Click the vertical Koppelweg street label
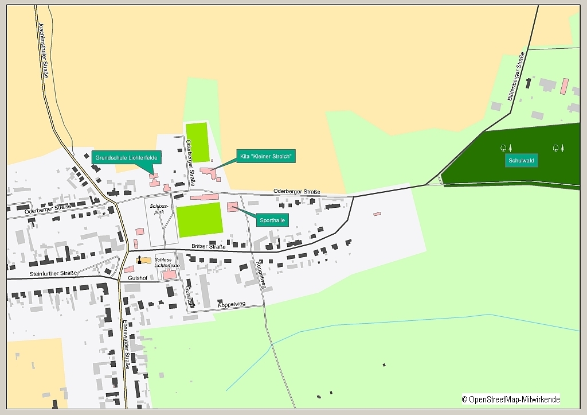 pos(261,275)
